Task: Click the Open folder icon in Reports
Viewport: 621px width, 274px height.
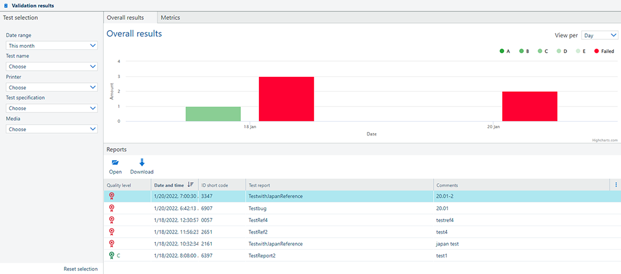Action: (x=115, y=163)
